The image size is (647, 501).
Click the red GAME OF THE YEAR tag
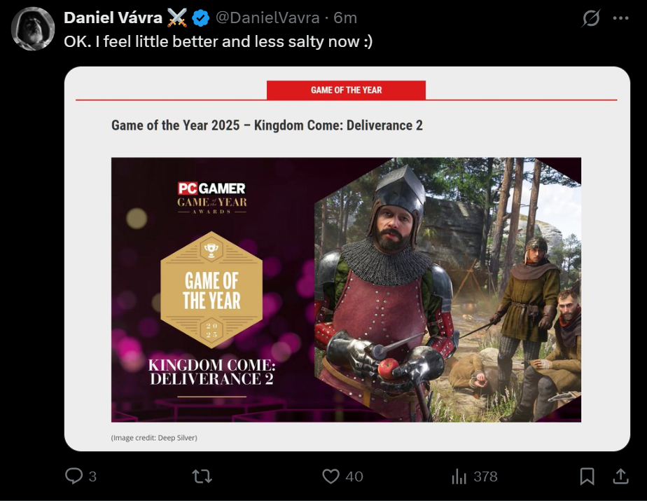point(346,90)
